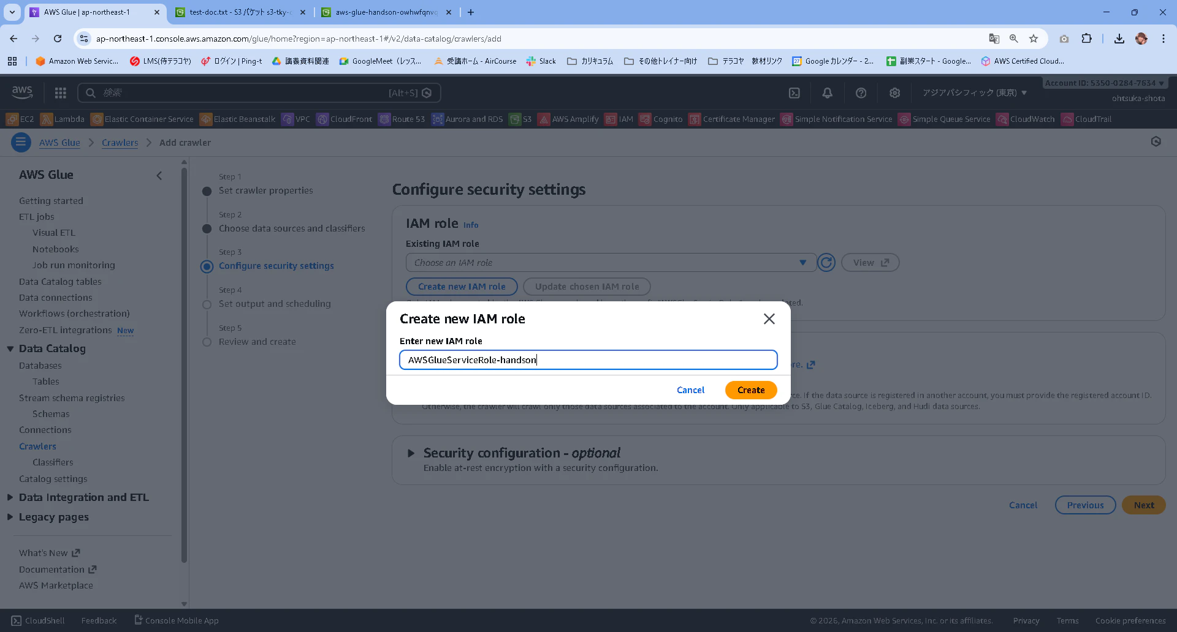Click the Create button in the dialog
Viewport: 1177px width, 632px height.
(x=751, y=390)
